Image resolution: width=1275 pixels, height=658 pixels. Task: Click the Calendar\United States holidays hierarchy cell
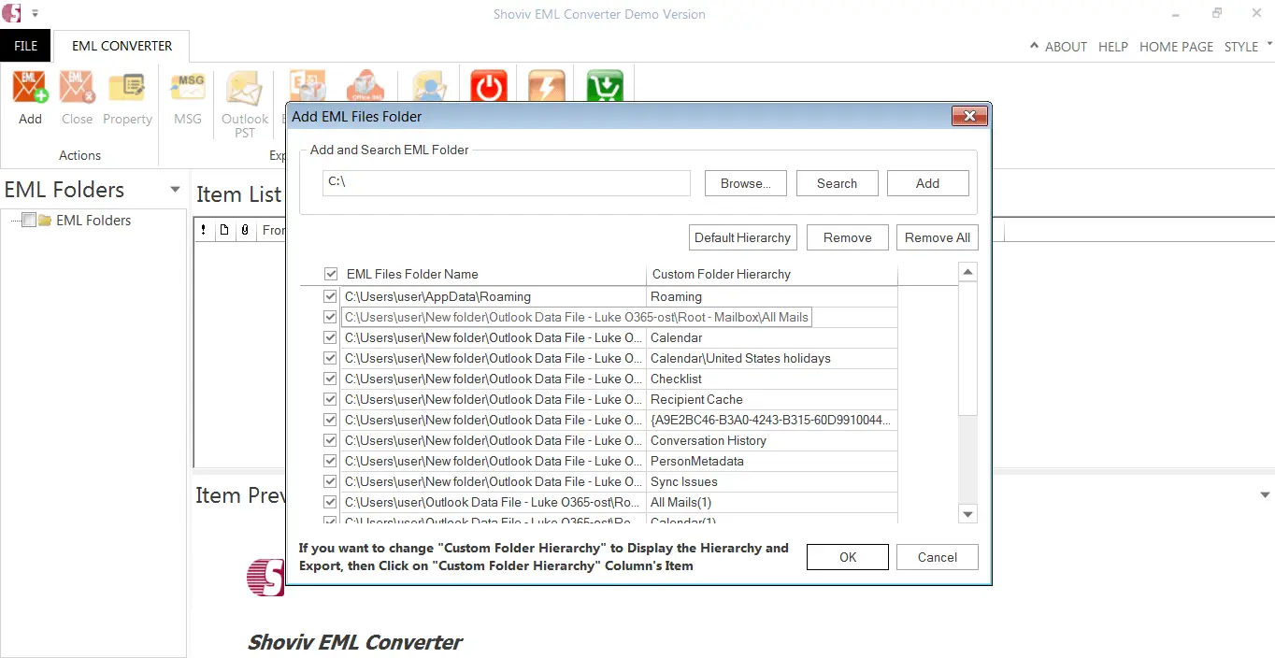(x=772, y=358)
